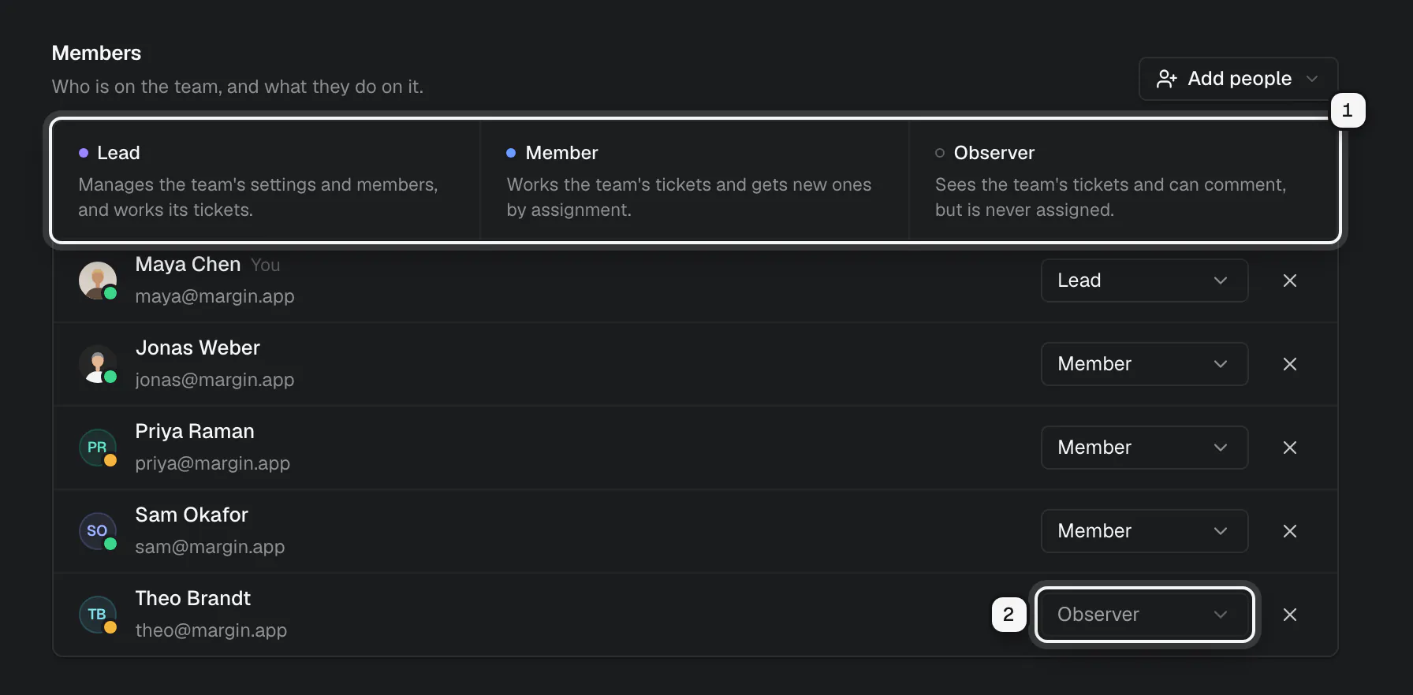Click the purple dot beside Lead
The image size is (1413, 695).
click(x=84, y=153)
